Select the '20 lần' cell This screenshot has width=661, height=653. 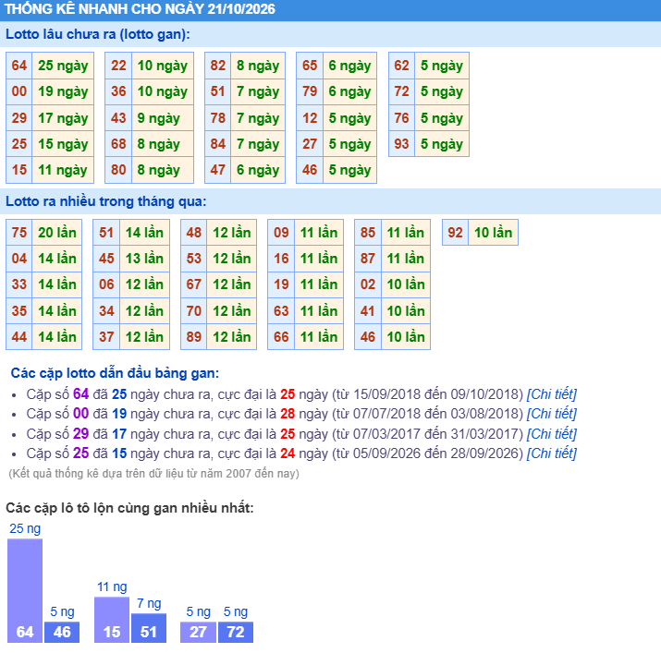57,233
